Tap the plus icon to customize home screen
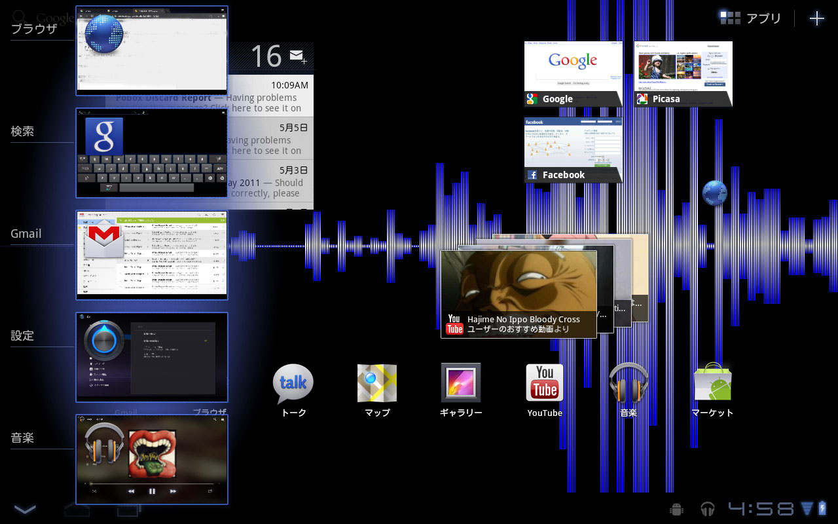The height and width of the screenshot is (524, 838). point(816,18)
